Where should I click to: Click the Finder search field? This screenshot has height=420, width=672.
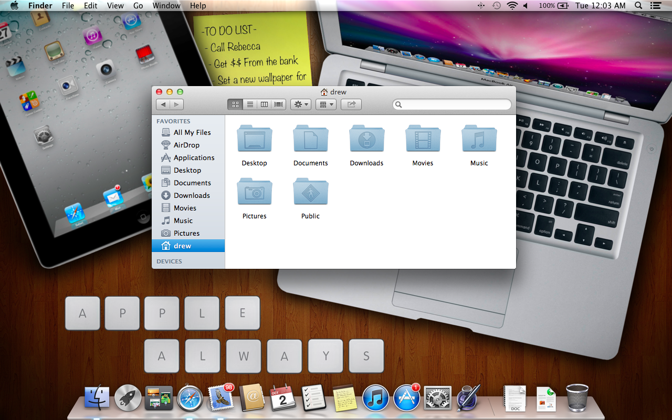tap(452, 104)
